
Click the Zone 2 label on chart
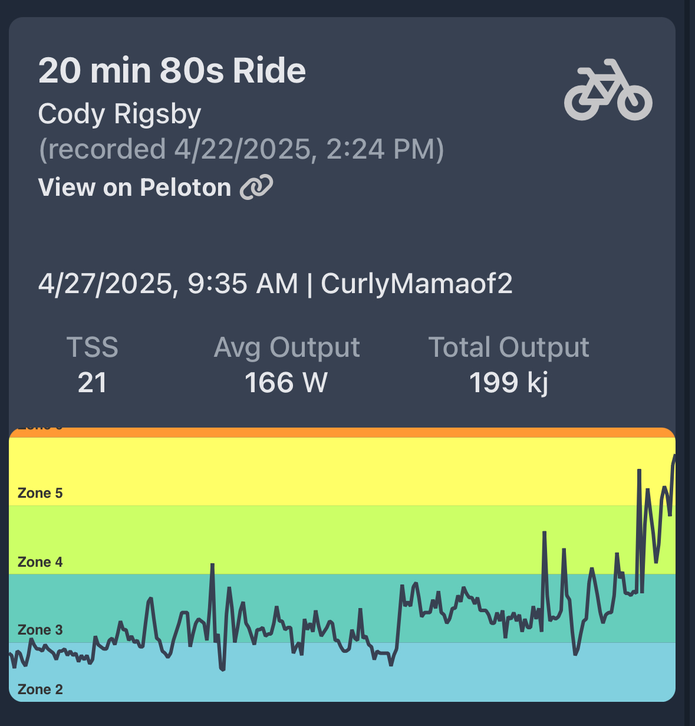click(x=40, y=689)
